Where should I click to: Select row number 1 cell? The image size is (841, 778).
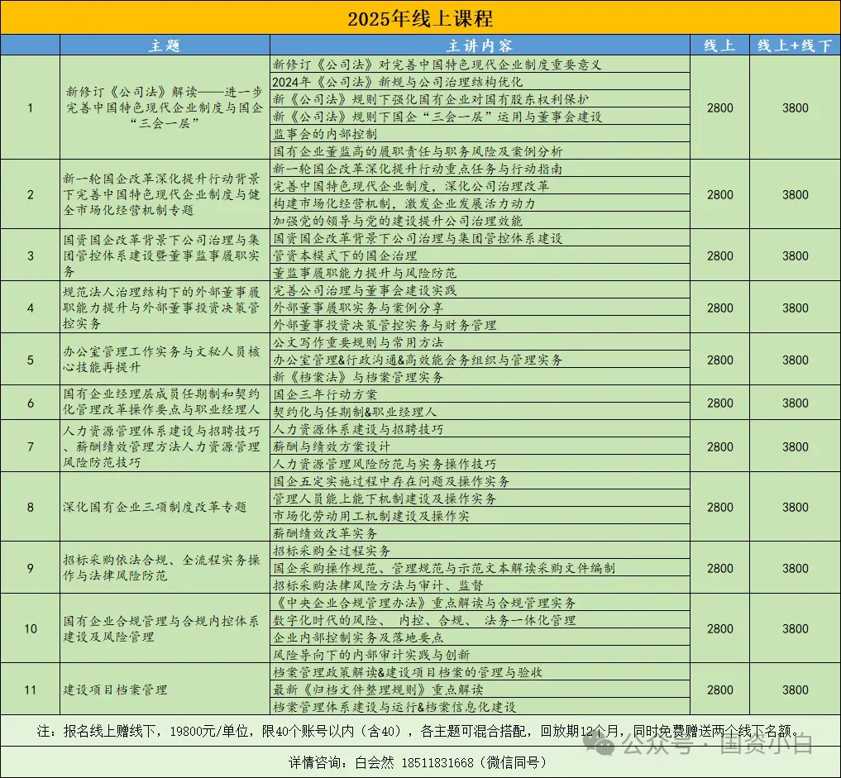point(30,107)
